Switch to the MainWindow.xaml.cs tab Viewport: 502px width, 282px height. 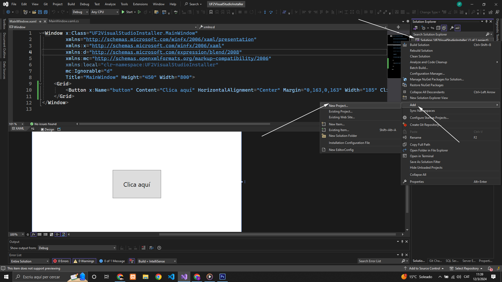coord(64,21)
